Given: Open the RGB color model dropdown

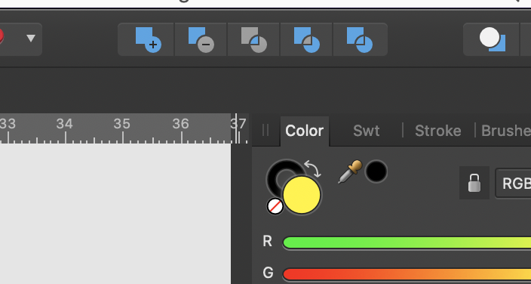Looking at the screenshot, I should coord(514,184).
